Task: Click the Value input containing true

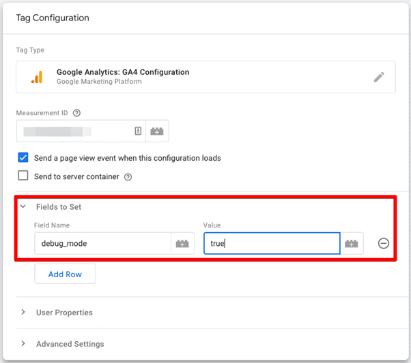Action: (x=272, y=244)
